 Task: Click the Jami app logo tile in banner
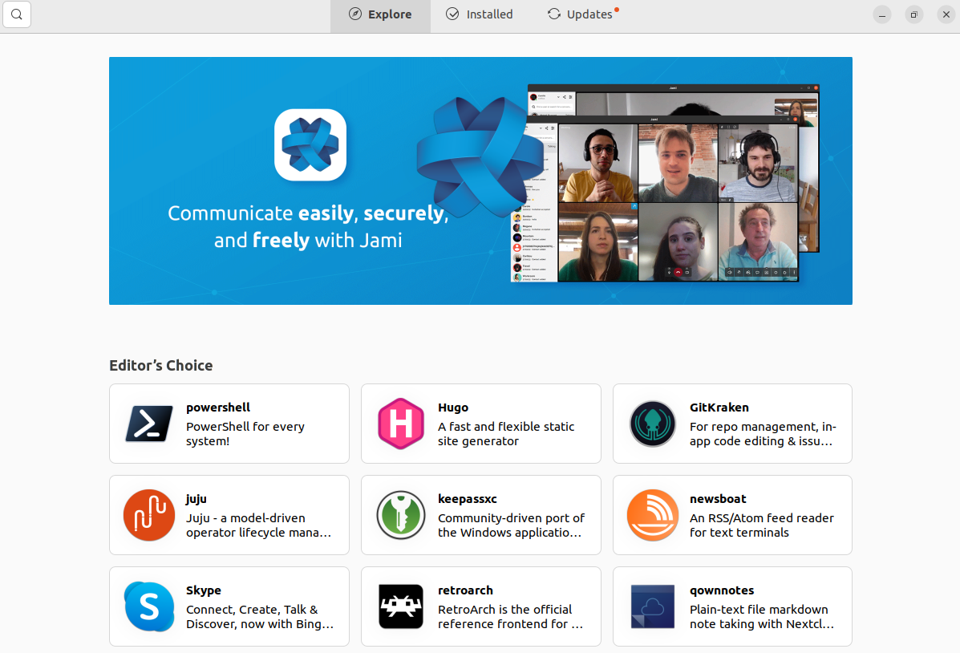pyautogui.click(x=310, y=144)
